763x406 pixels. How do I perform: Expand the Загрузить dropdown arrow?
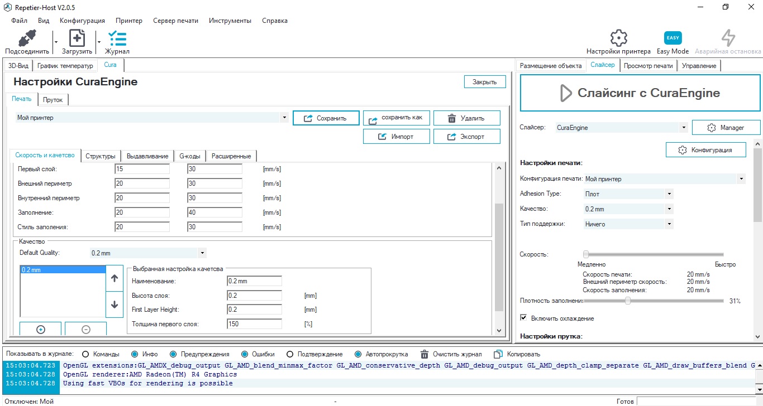click(x=99, y=42)
